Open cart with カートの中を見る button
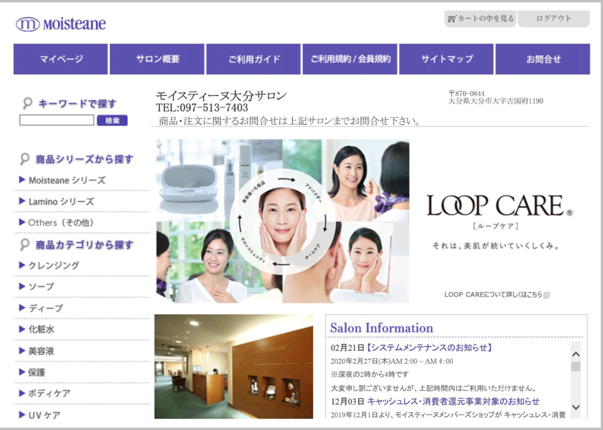This screenshot has height=430, width=603. coord(480,19)
